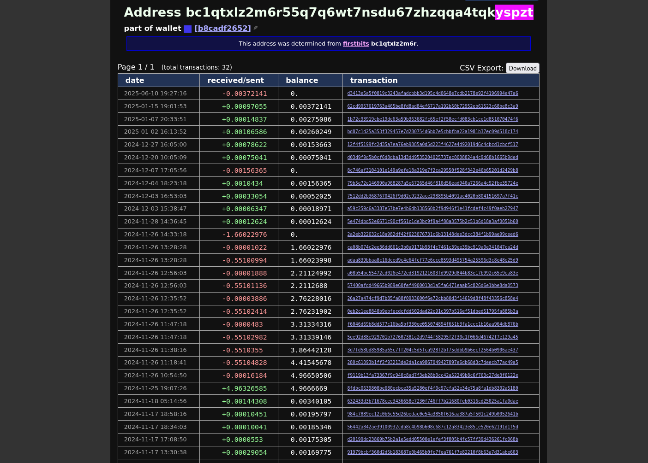Open transaction 57400afdd49665b…
648x463 pixels.
(x=432, y=286)
